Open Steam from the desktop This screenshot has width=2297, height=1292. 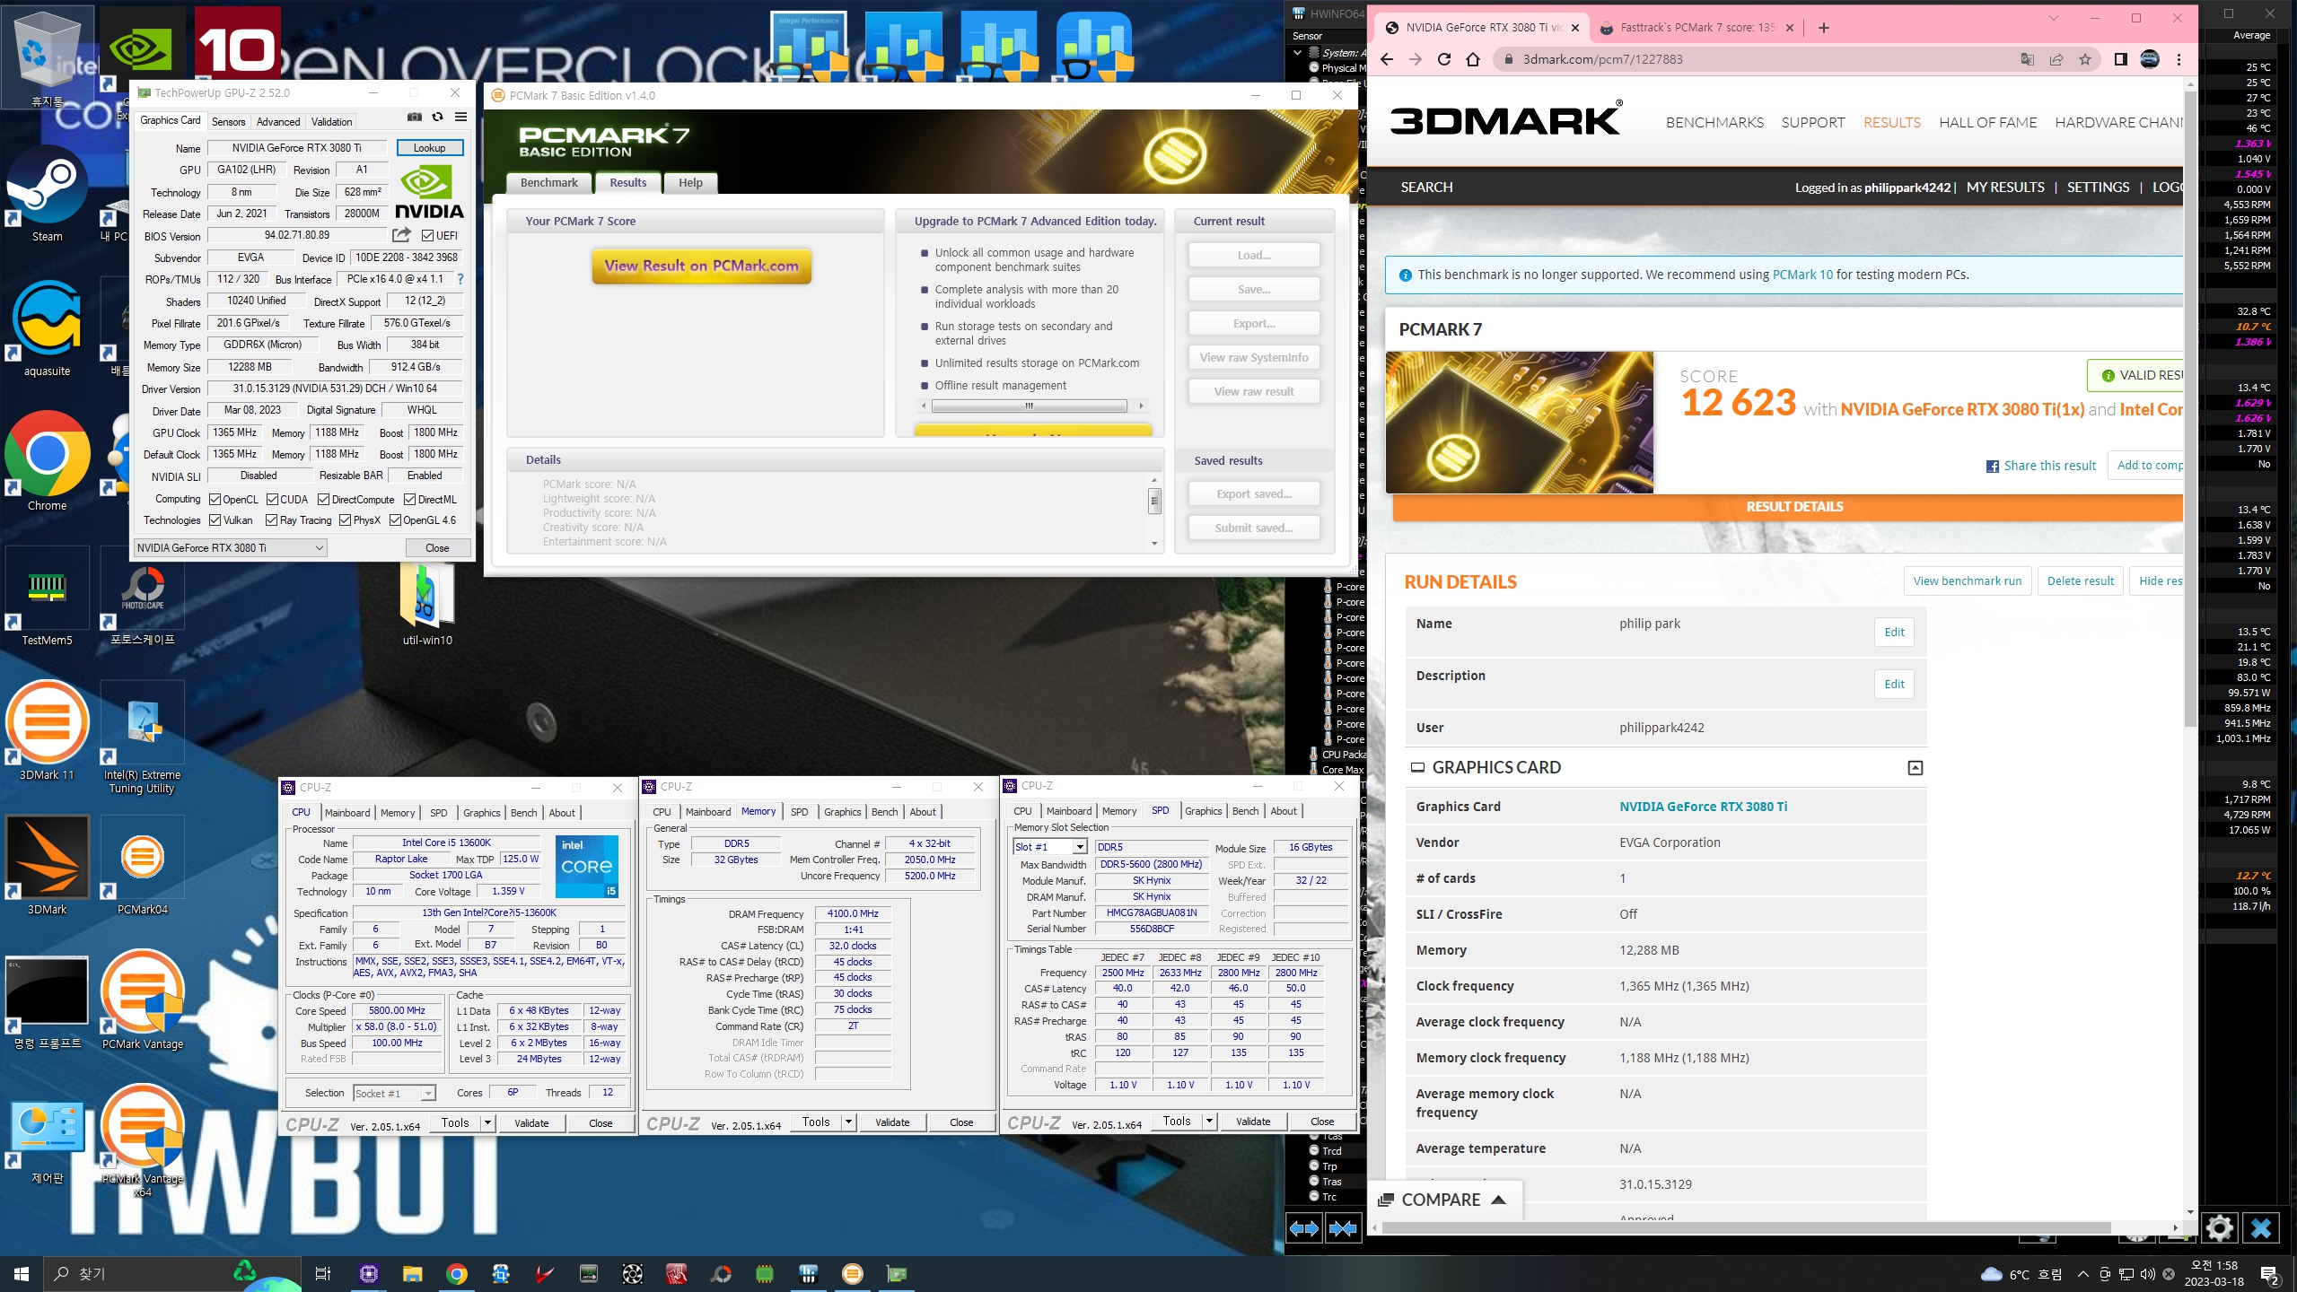tap(47, 195)
